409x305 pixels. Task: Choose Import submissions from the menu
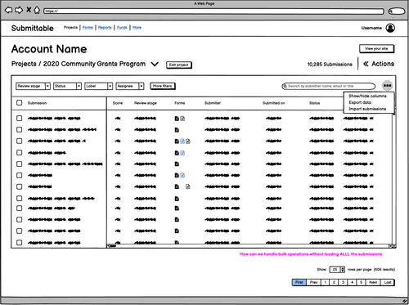point(367,109)
